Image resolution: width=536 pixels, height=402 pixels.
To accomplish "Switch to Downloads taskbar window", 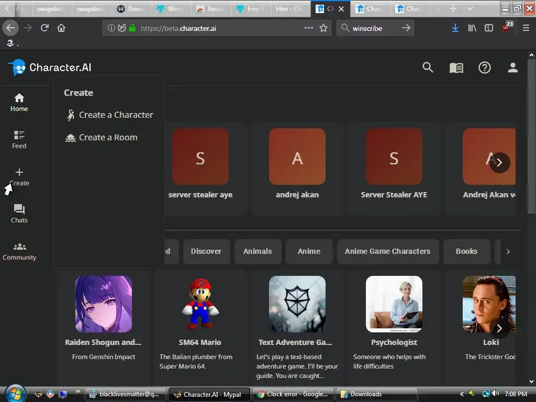I will point(377,394).
